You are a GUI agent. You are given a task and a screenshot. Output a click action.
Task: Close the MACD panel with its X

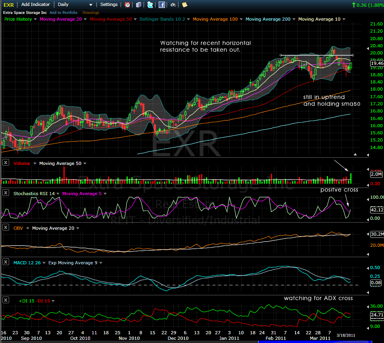6,262
